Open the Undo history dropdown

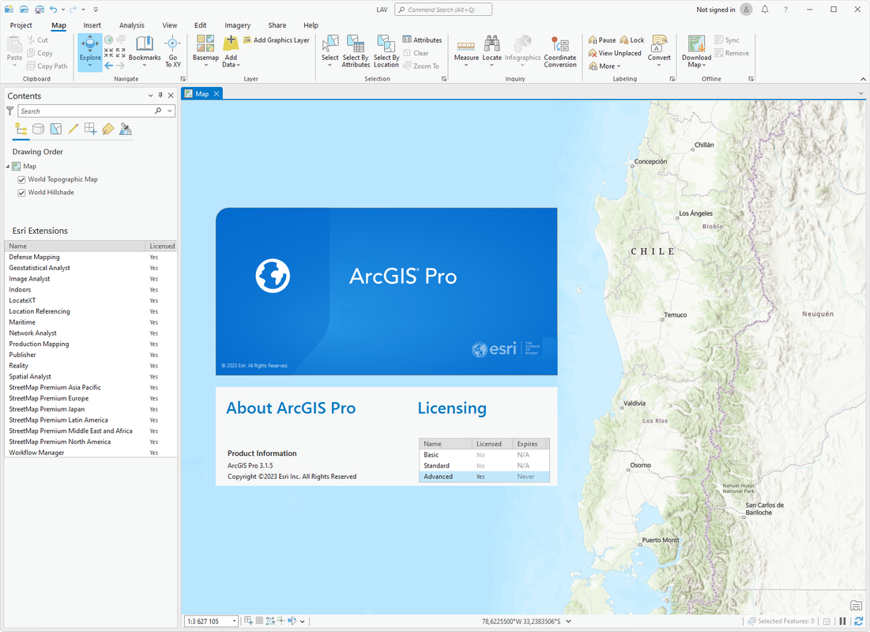(62, 9)
